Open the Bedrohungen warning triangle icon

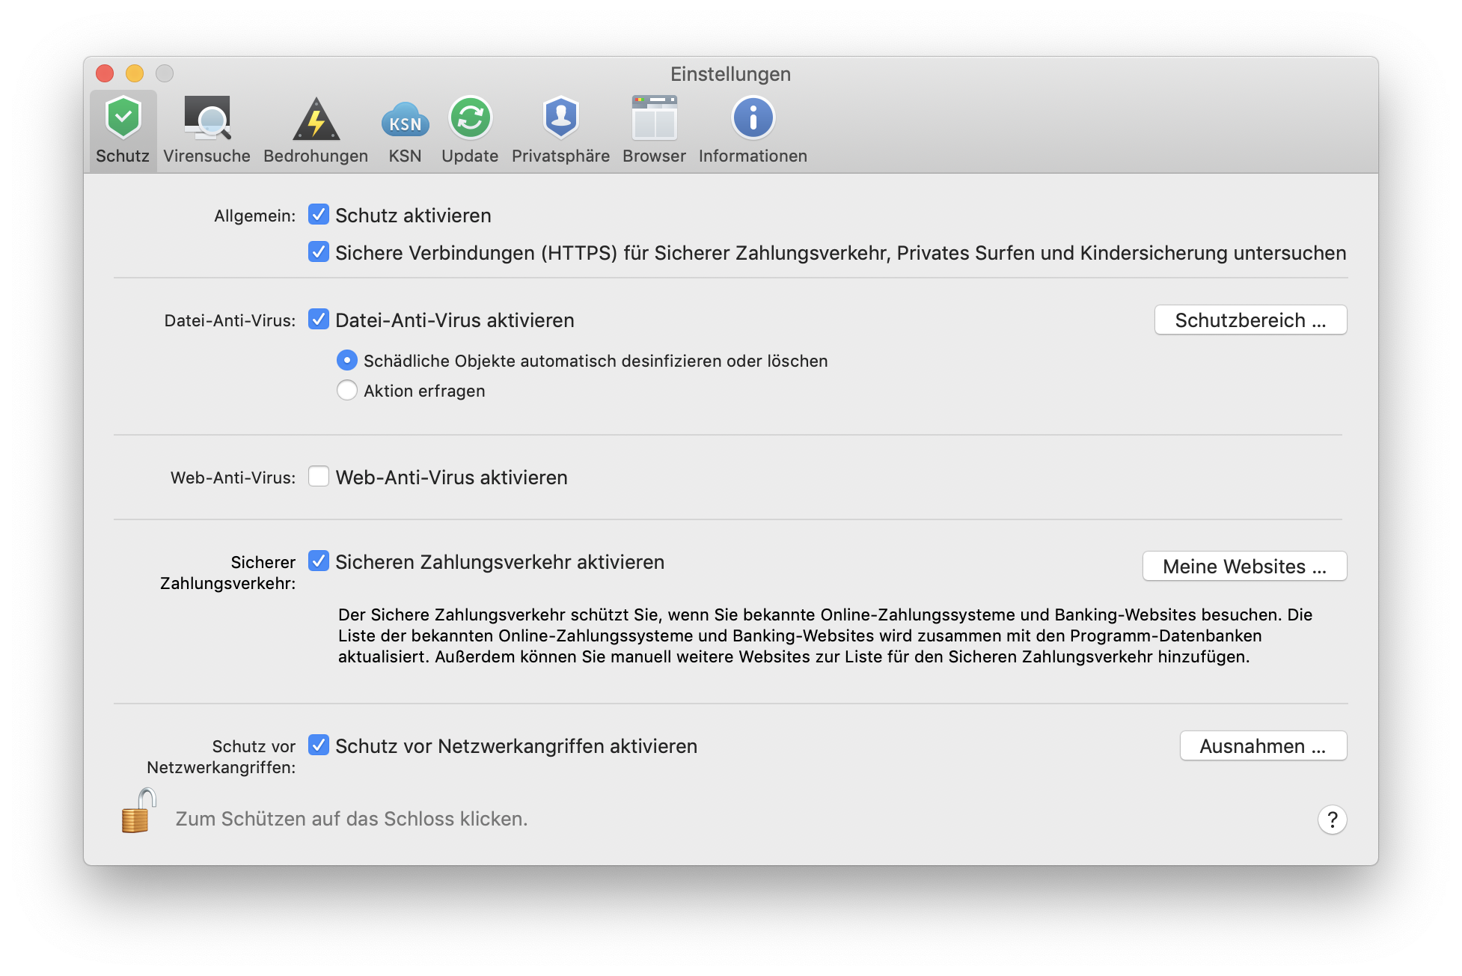pyautogui.click(x=316, y=118)
